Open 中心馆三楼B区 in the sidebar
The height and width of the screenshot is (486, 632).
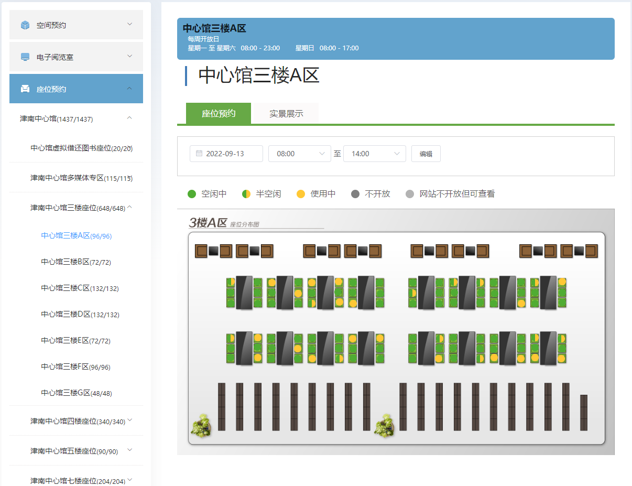pos(76,262)
